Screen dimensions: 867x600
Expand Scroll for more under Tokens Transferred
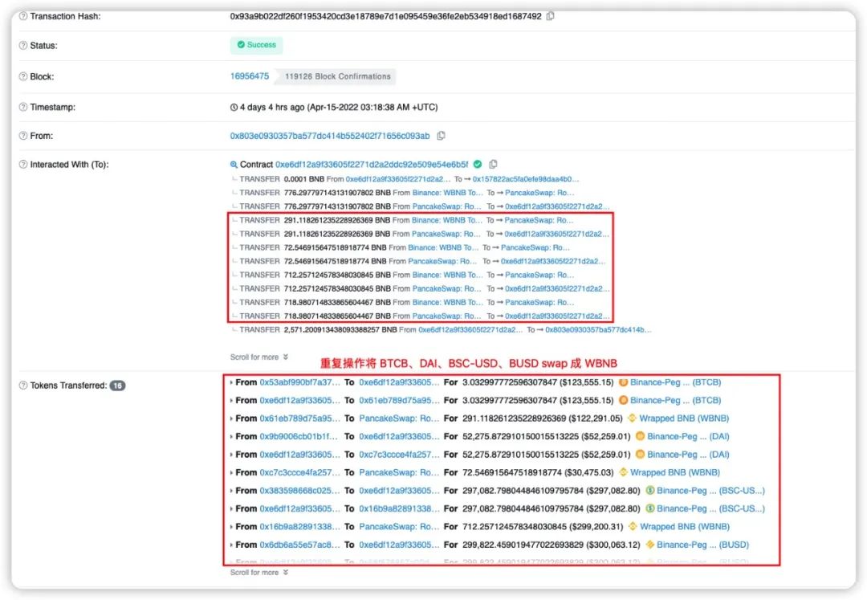(x=259, y=573)
